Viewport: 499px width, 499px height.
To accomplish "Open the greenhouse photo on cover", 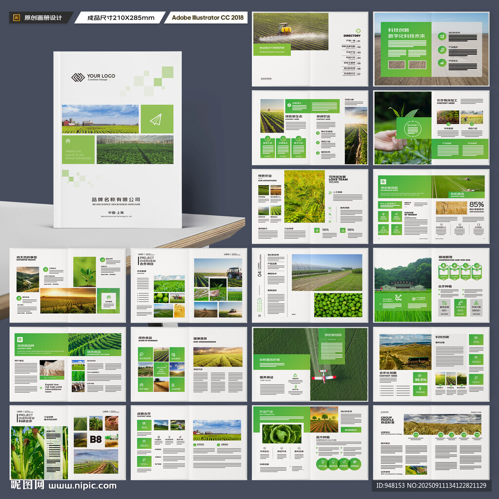I will (135, 150).
